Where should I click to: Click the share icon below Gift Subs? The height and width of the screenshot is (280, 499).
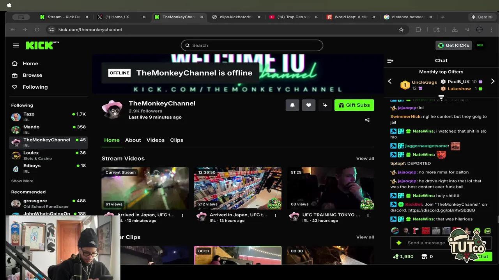tap(367, 120)
